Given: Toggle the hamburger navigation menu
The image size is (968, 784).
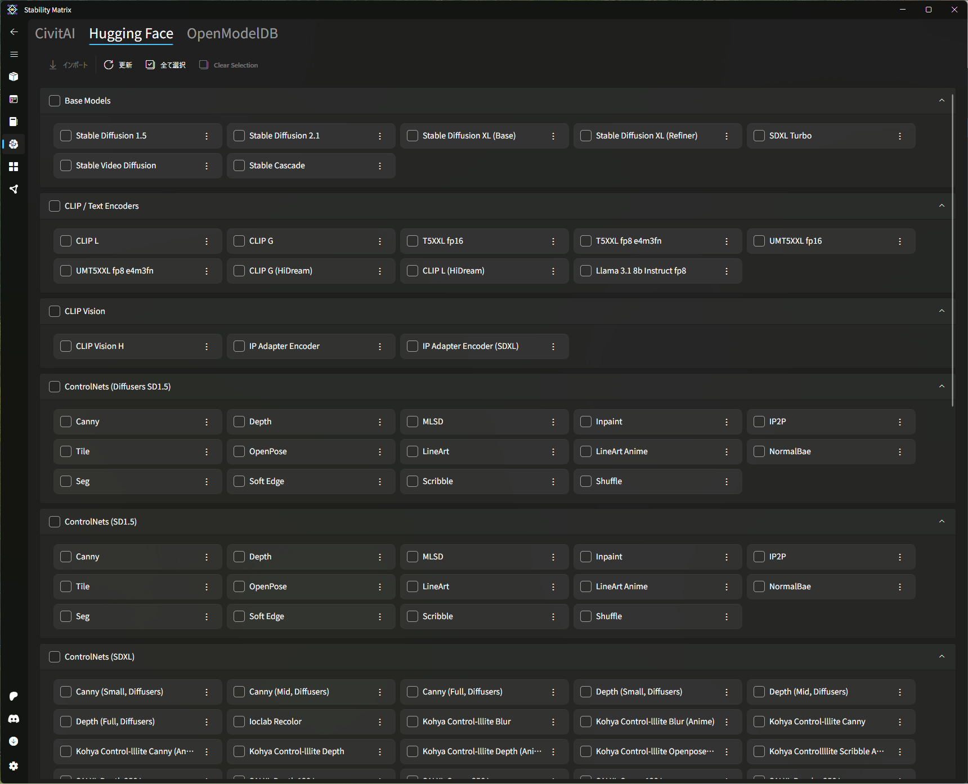Looking at the screenshot, I should (x=14, y=54).
